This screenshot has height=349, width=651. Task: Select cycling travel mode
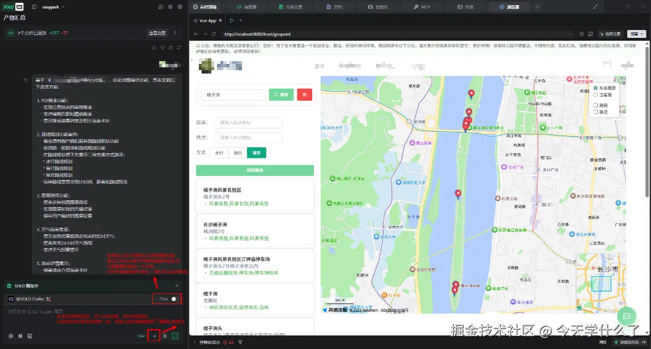[x=238, y=153]
